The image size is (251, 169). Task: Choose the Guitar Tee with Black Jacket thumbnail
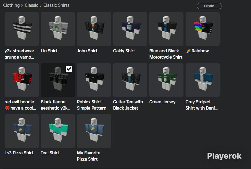tap(130, 80)
